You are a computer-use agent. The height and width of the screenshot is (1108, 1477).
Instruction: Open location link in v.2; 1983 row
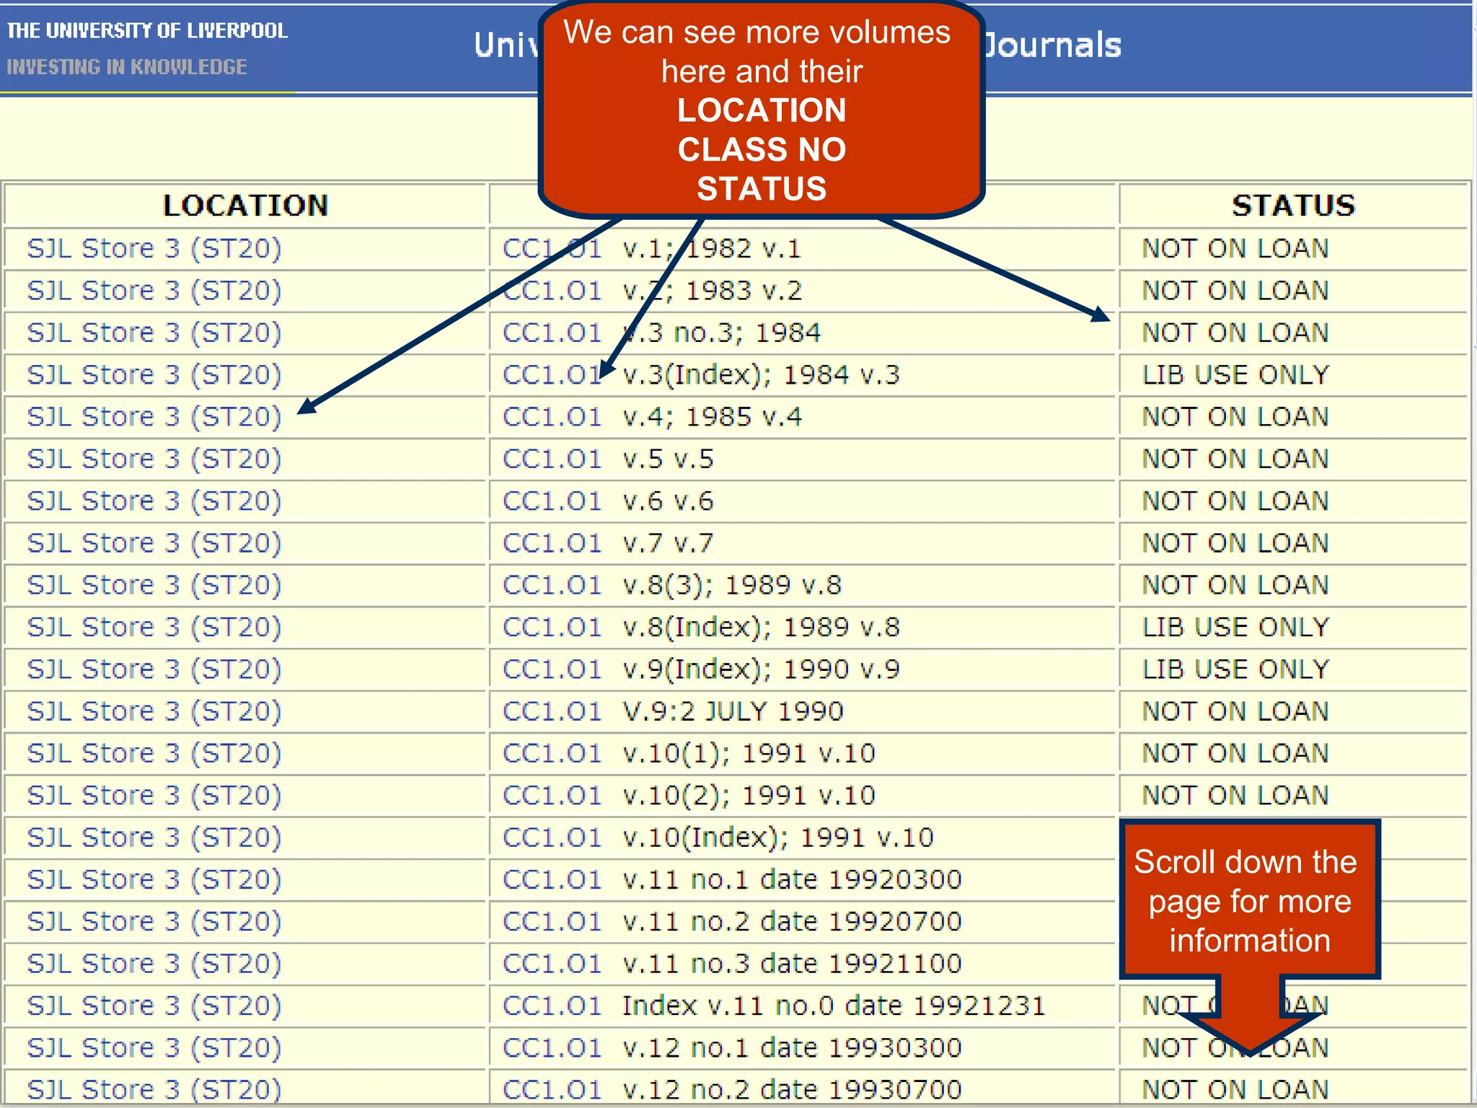[154, 291]
